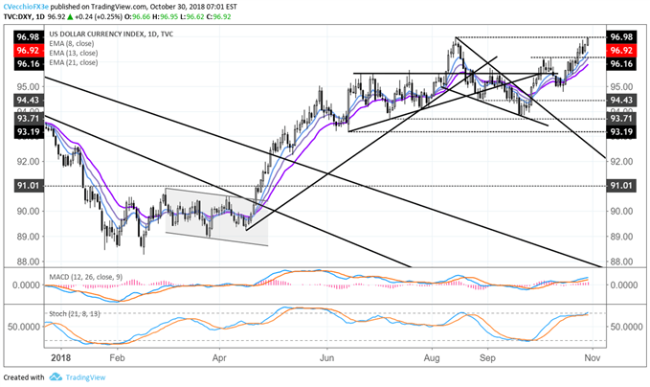This screenshot has height=387, width=650.
Task: Click the 90.00 gridline value on left axis
Action: point(29,211)
